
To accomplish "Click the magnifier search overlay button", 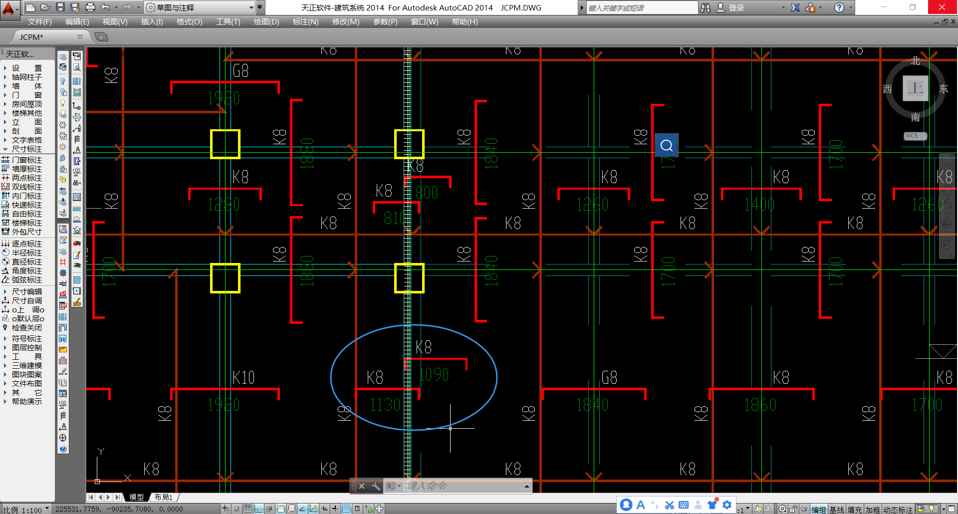I will point(667,145).
